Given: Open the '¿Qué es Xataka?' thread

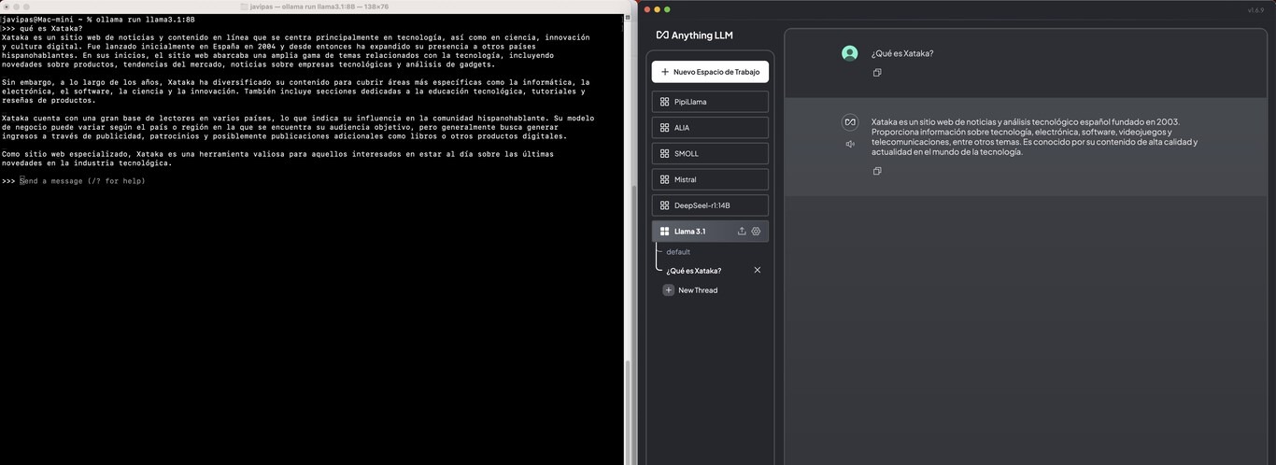Looking at the screenshot, I should click(694, 271).
